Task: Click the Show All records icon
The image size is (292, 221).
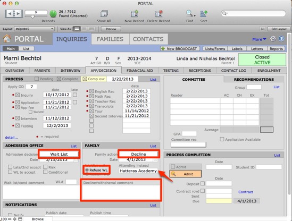Action: pos(104,14)
